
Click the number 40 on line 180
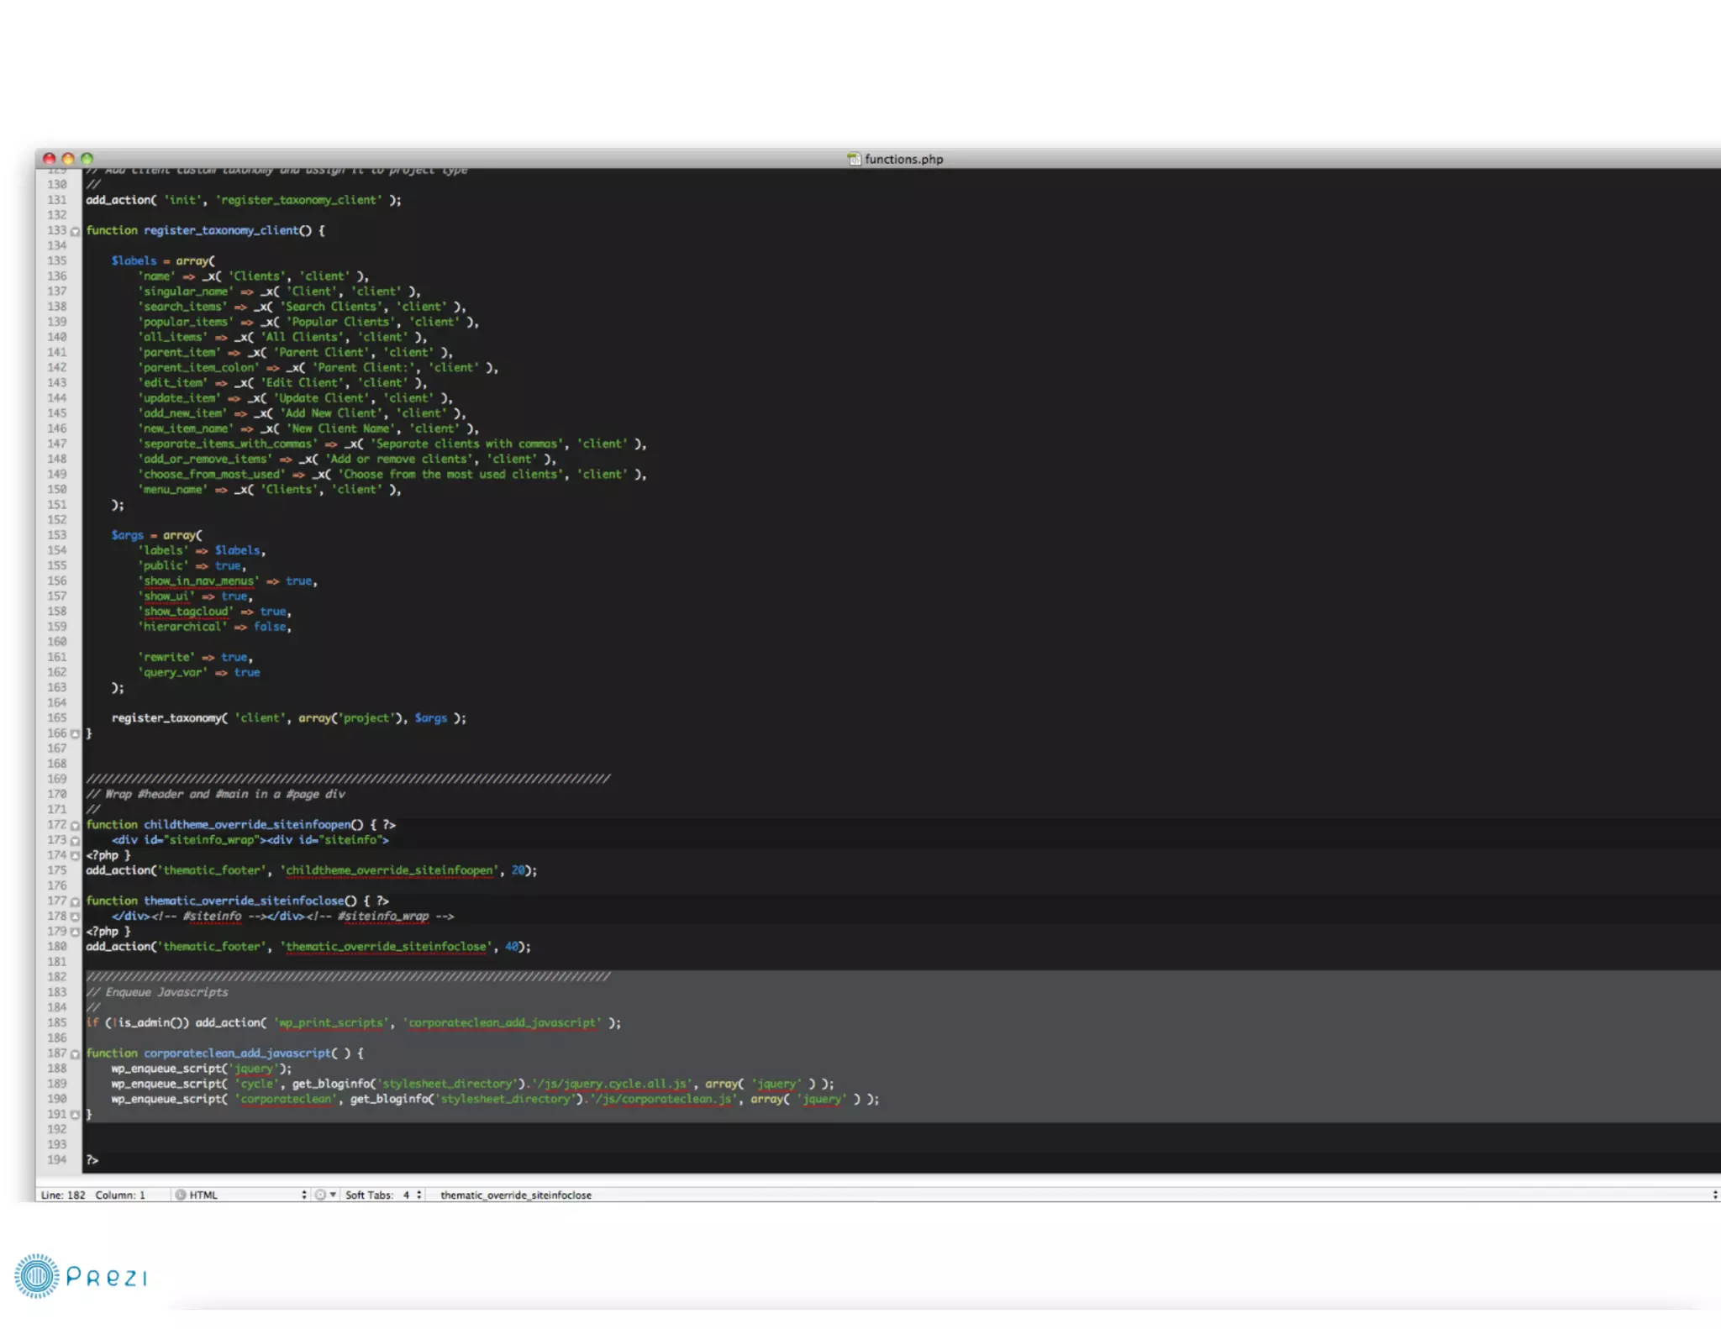(512, 947)
